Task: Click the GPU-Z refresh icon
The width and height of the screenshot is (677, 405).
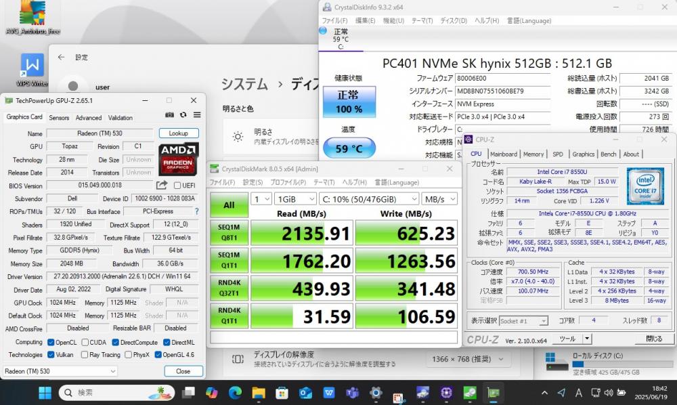Action: click(183, 115)
